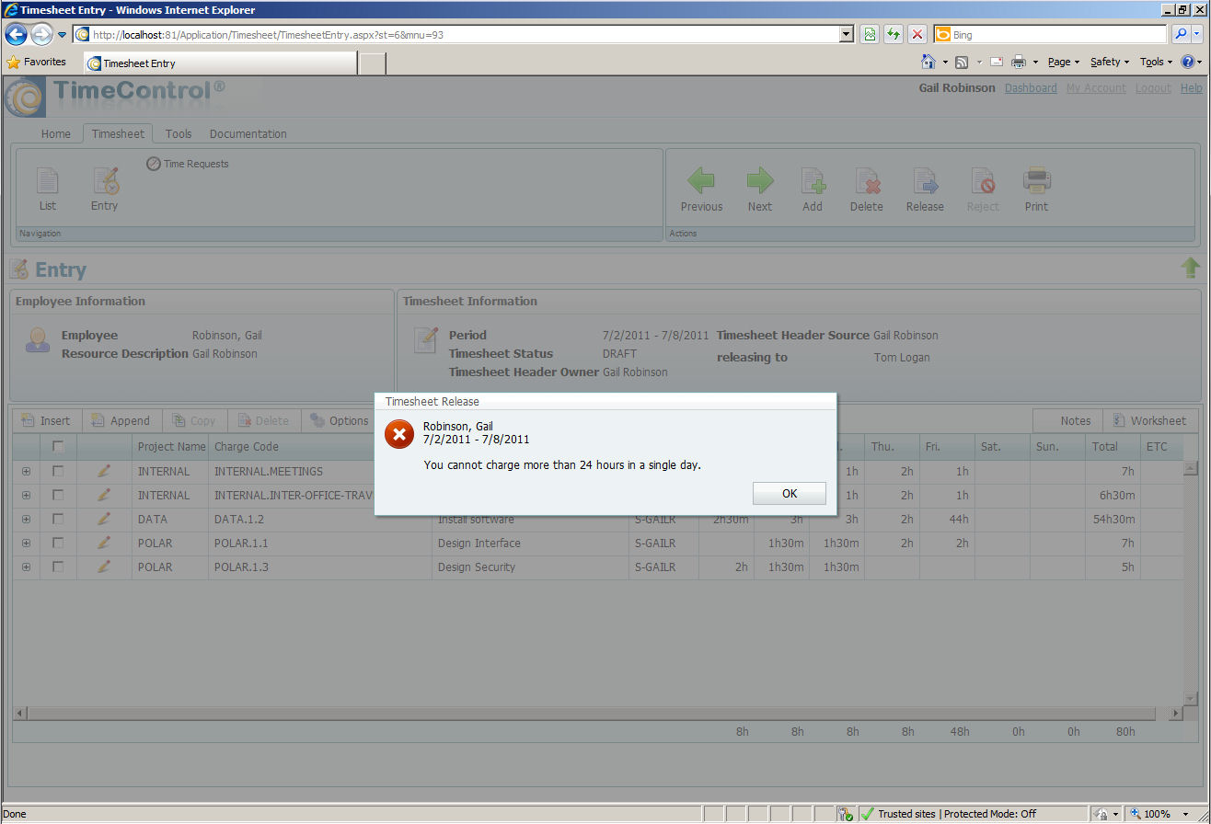
Task: Select the Timesheet Entry browser tab
Action: (220, 63)
